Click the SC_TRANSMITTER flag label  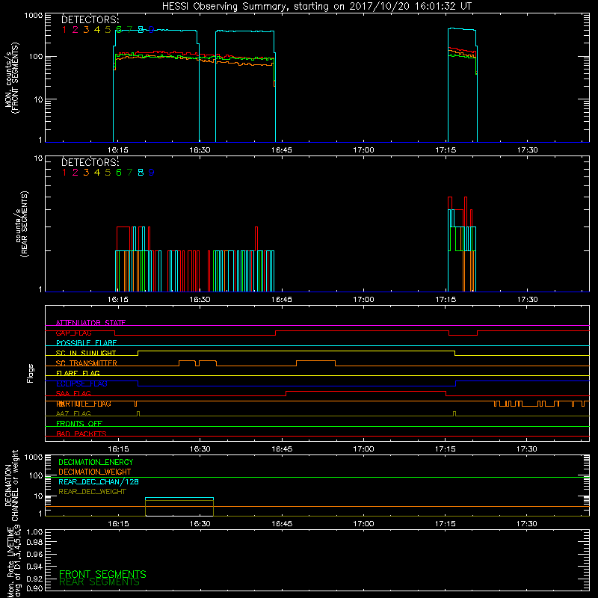[x=87, y=363]
